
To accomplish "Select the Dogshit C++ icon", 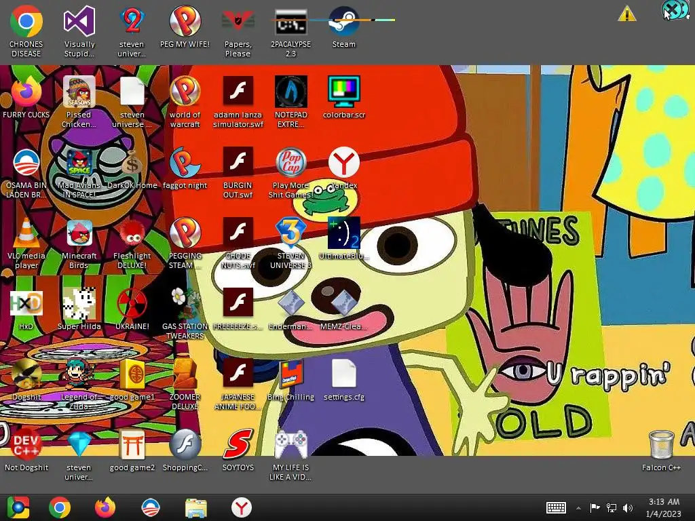I will (26, 374).
